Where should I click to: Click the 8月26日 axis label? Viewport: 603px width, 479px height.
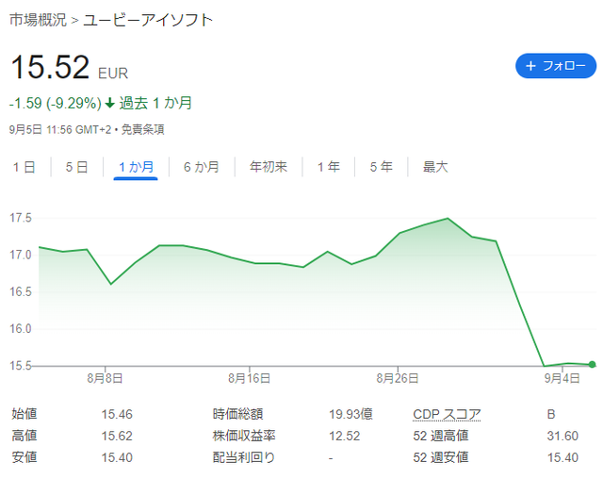[x=398, y=379]
